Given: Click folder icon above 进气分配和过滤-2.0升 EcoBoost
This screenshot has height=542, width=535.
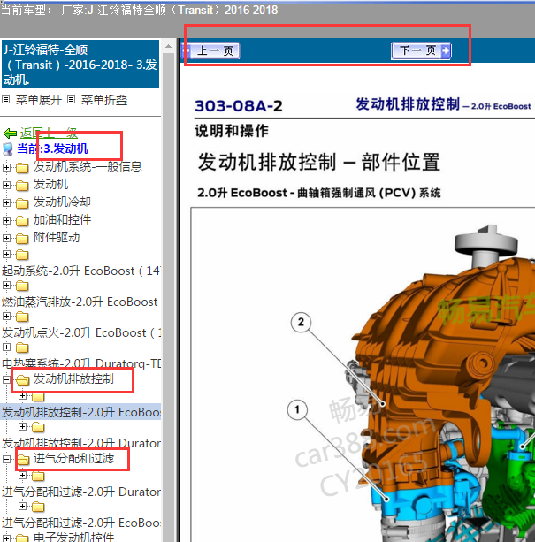Looking at the screenshot, I should pyautogui.click(x=38, y=508).
